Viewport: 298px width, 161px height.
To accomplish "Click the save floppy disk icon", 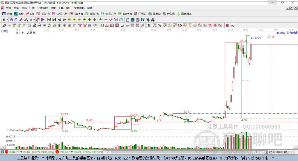I will (143, 20).
